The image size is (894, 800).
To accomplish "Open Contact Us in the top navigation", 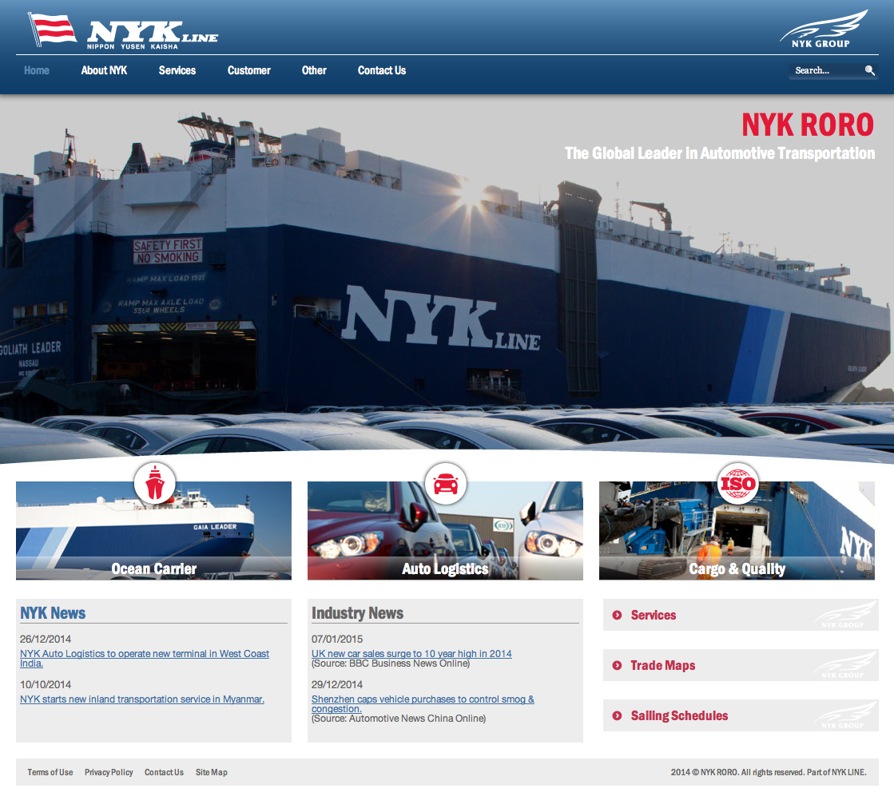I will (382, 70).
